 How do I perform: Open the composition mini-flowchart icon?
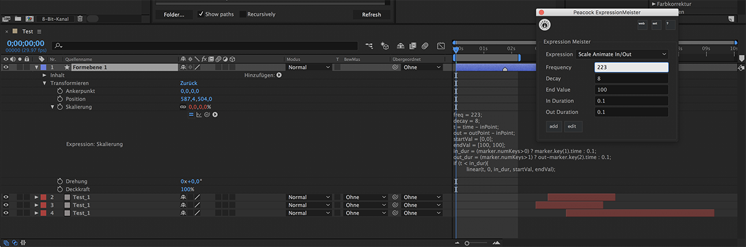[x=370, y=46]
